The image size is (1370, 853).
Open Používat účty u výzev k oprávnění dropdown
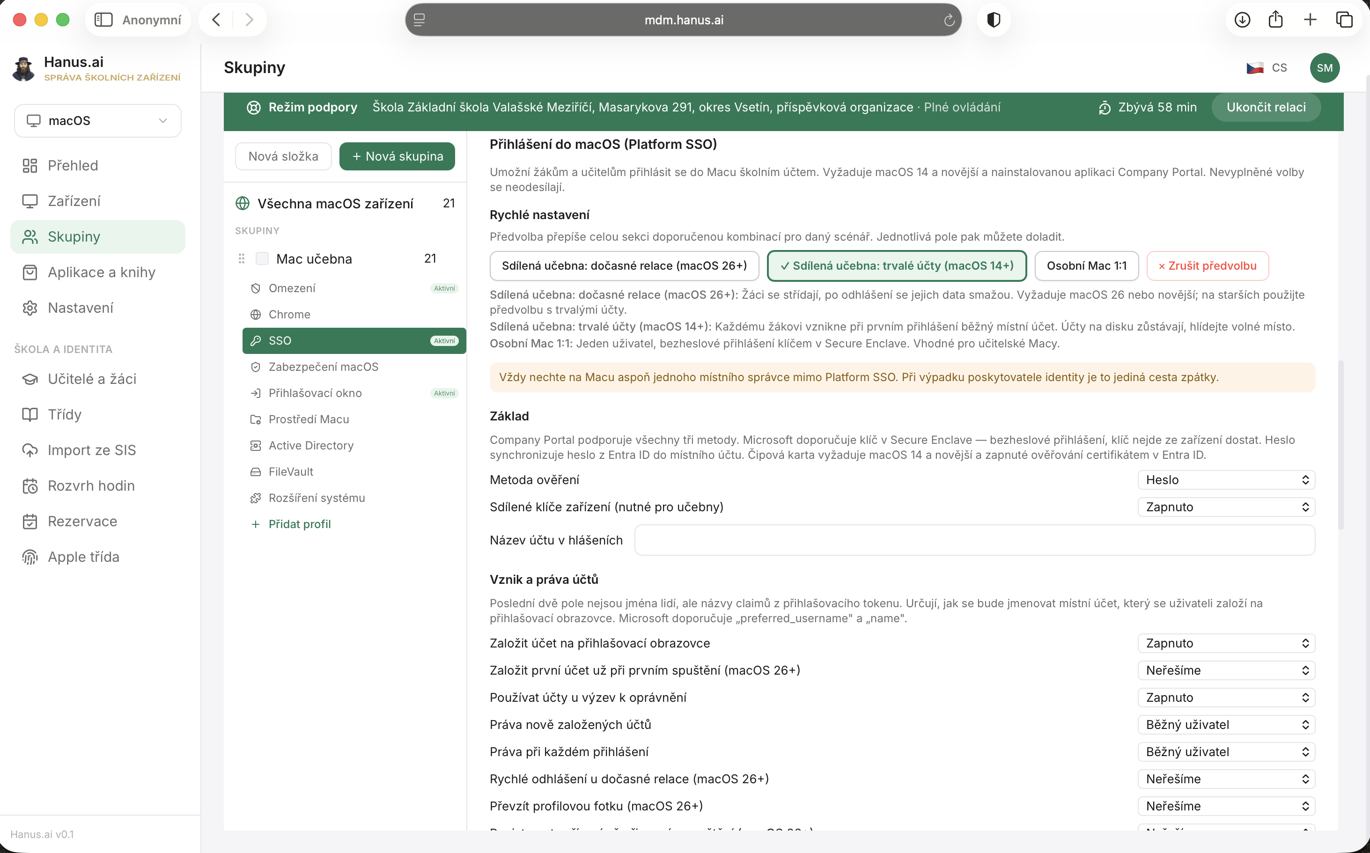[1226, 697]
